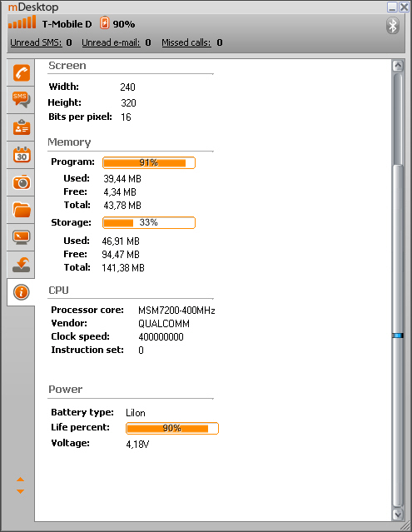Open the file folder sidebar icon

click(22, 210)
